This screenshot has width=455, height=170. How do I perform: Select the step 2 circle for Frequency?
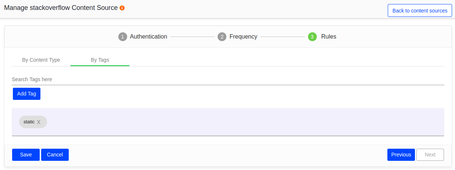(222, 37)
